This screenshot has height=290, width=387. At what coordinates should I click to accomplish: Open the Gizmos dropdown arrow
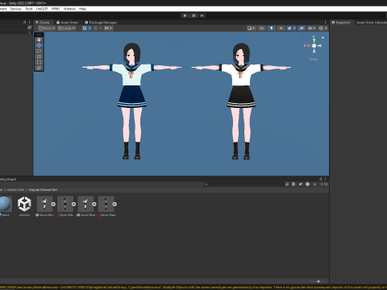[326, 28]
